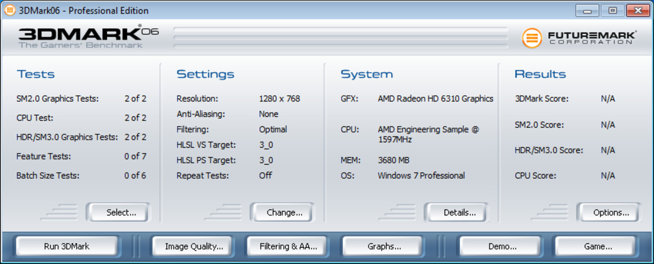Click the '3DMark Score:' label

tap(541, 98)
